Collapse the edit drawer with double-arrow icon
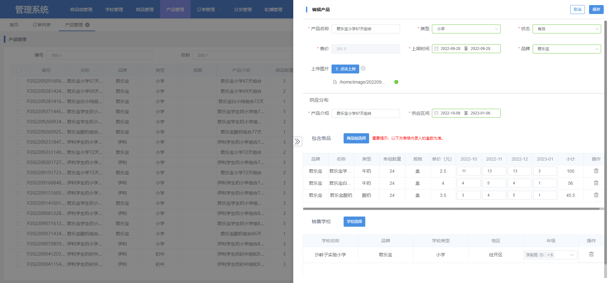612x283 pixels. pos(297,141)
